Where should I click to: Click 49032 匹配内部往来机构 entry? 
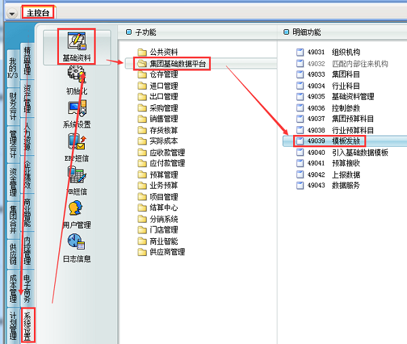342,63
